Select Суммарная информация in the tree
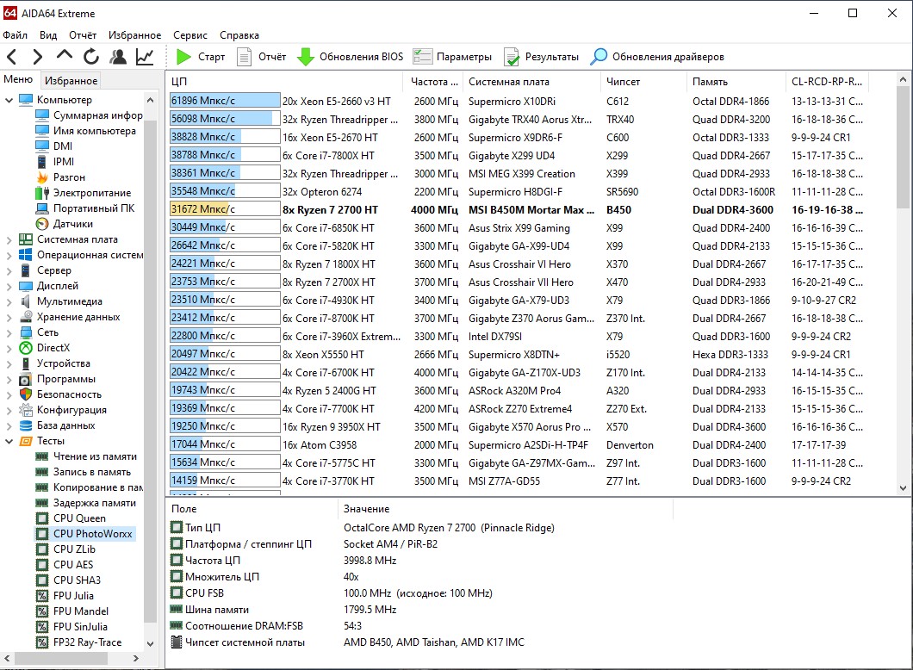The height and width of the screenshot is (670, 913). pos(98,115)
